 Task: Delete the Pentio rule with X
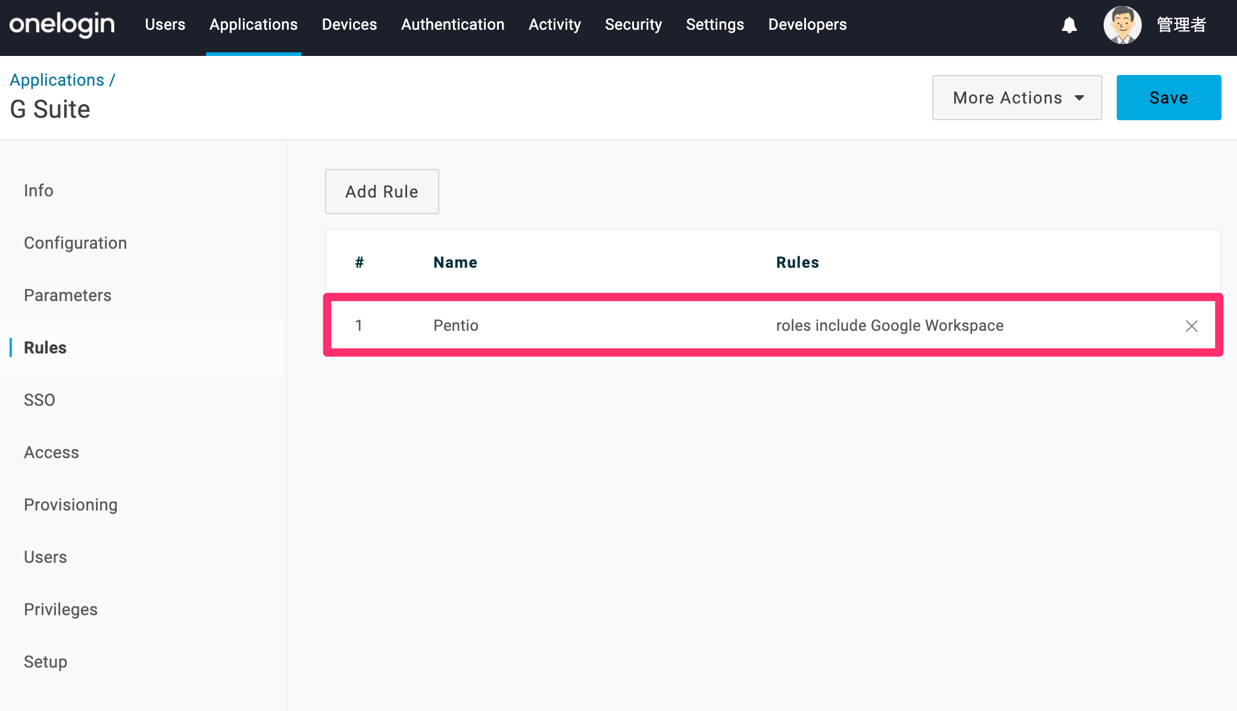coord(1191,326)
